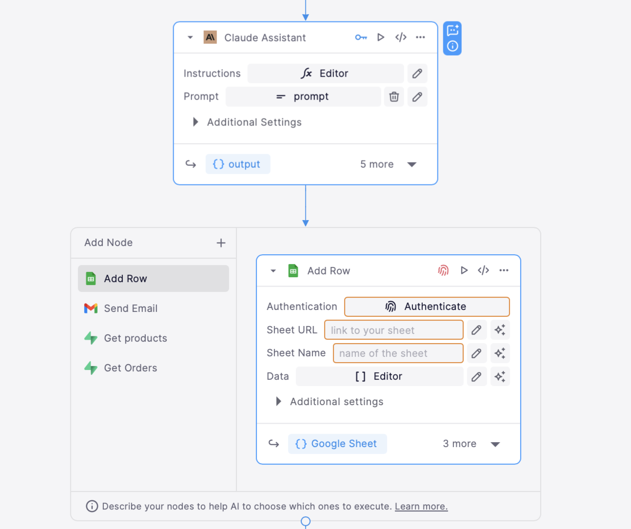Focus the Sheet URL input field

tap(394, 330)
